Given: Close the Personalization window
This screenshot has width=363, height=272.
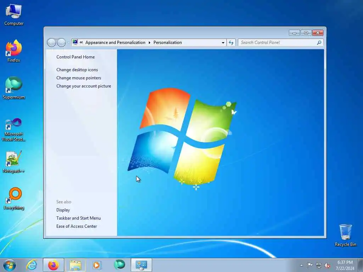Looking at the screenshot, I should click(318, 33).
